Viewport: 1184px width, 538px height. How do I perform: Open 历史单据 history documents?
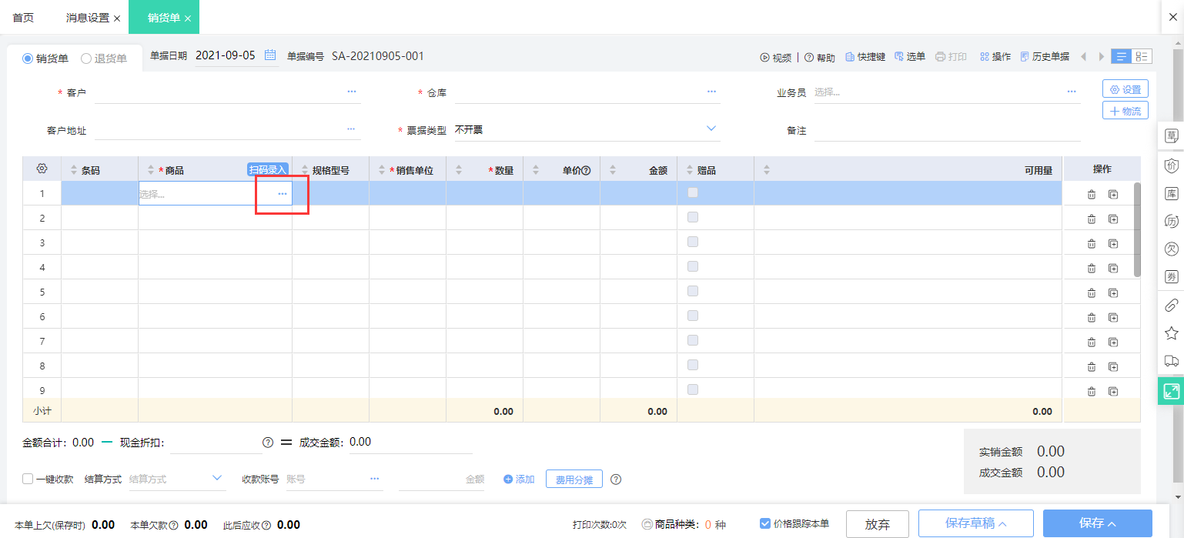(1045, 57)
